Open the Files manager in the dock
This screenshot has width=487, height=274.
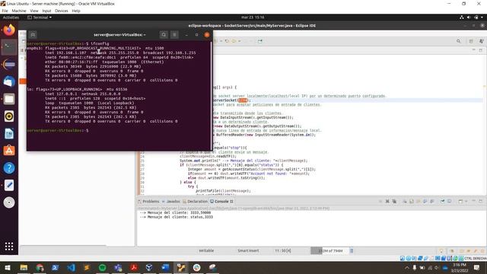coord(9,99)
